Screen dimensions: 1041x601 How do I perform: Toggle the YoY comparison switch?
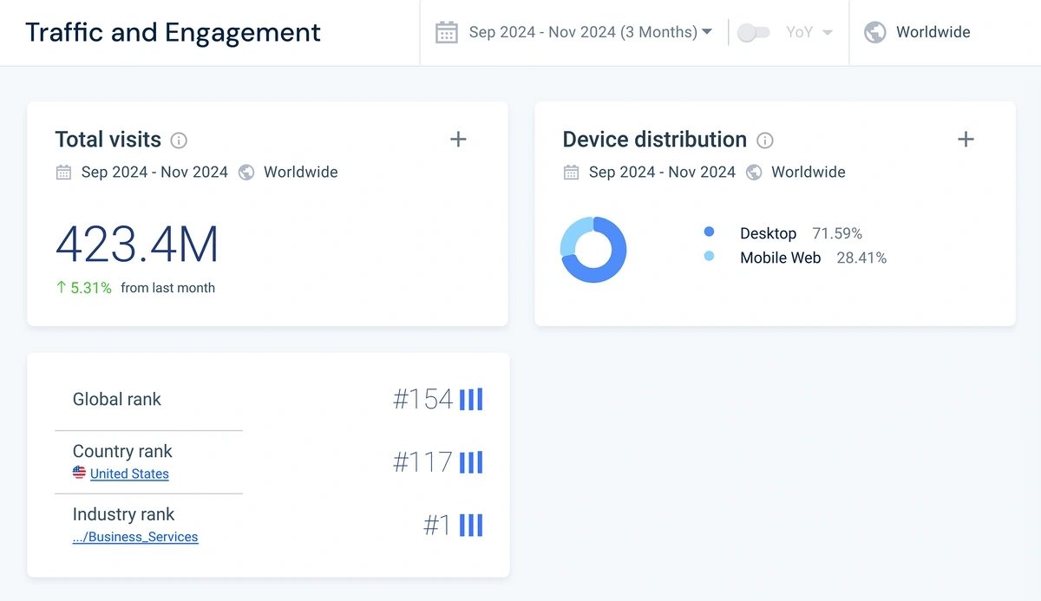click(754, 31)
